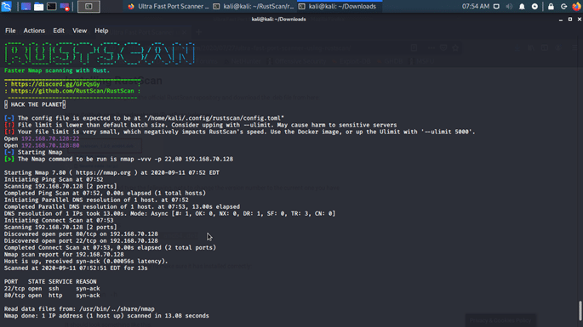Open the Kali applications menu icon
583x327 pixels.
click(6, 6)
